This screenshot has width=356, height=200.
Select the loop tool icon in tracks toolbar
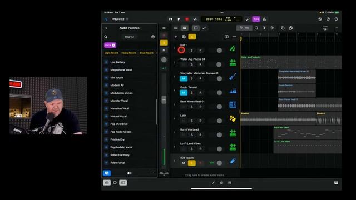point(256,28)
